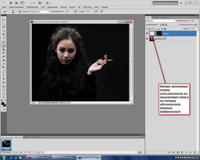Viewport: 200px width, 160px height.
Task: Open layer opacity slider arrow
Action: coord(197,21)
